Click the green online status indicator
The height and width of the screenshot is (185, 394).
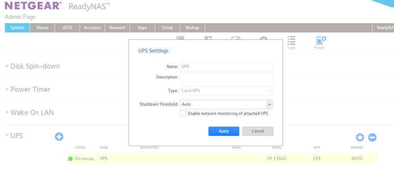click(x=71, y=159)
